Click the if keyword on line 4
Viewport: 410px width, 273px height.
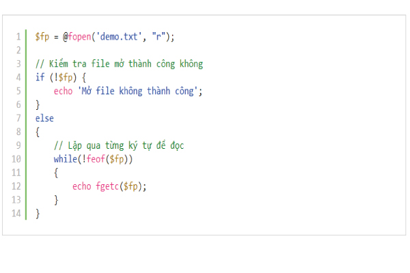click(40, 77)
